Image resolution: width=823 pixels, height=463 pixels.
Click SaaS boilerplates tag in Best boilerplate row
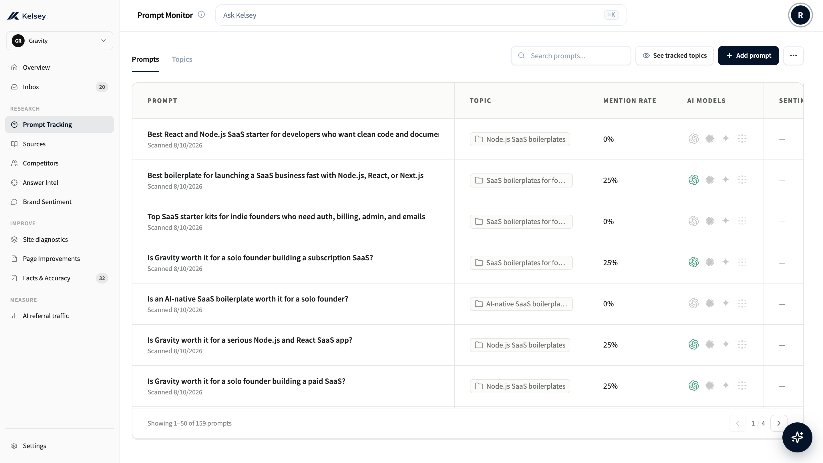point(521,180)
